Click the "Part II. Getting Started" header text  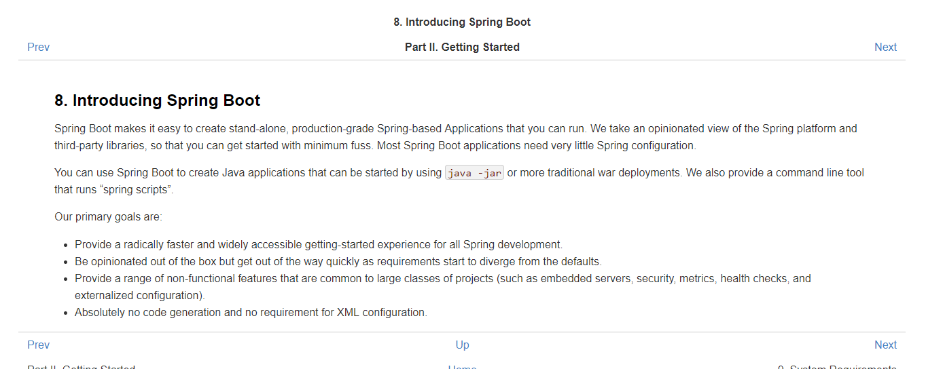pos(462,47)
